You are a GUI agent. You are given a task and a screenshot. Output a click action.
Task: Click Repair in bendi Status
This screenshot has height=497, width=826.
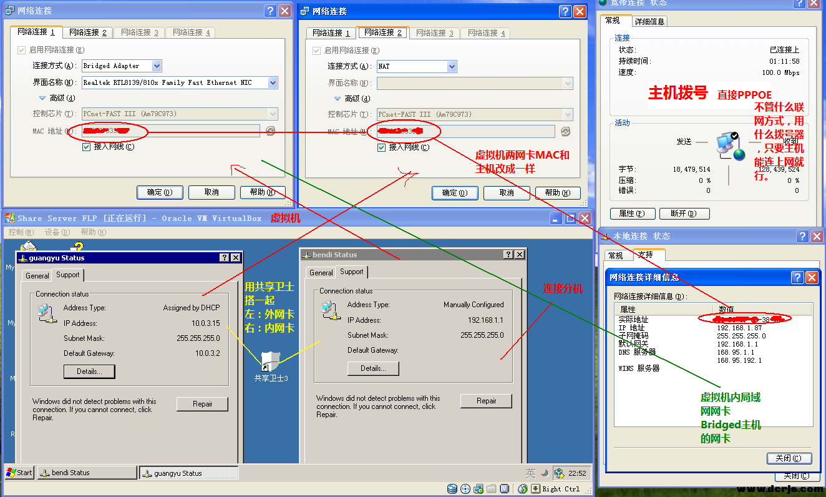pos(486,401)
